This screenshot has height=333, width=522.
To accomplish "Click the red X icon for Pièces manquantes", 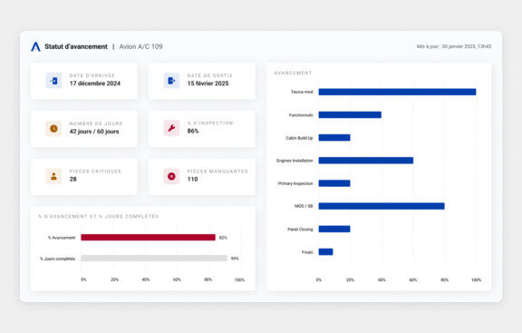I will coord(171,176).
